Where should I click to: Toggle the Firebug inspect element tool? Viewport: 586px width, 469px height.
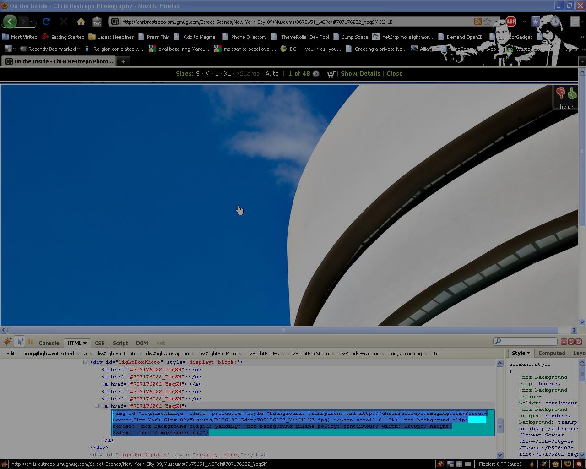point(19,342)
